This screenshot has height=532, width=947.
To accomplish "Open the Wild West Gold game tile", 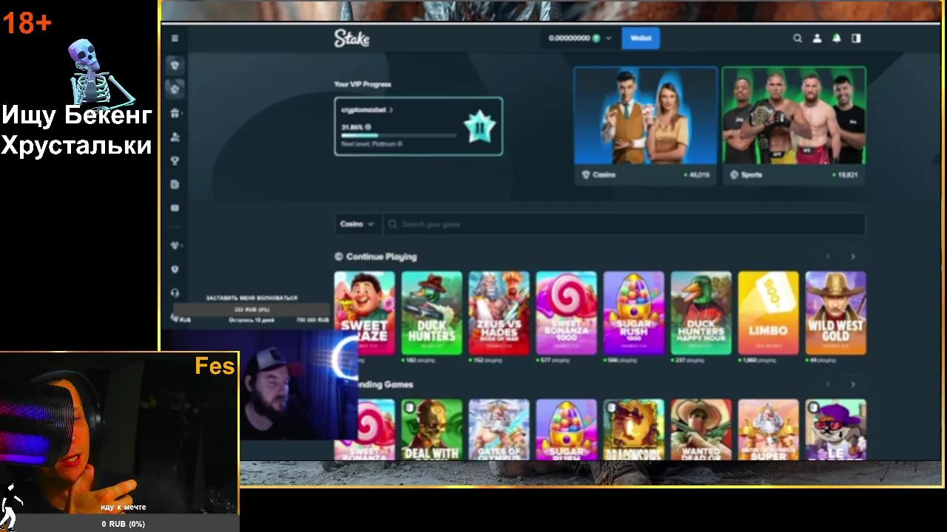I will [x=835, y=313].
